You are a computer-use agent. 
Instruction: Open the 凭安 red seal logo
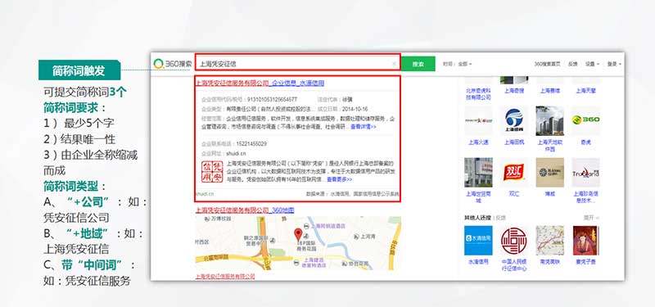point(212,172)
